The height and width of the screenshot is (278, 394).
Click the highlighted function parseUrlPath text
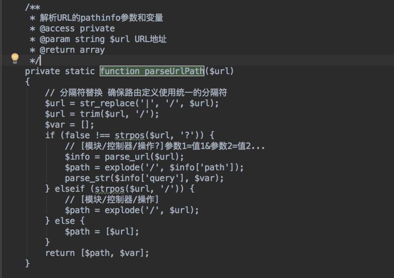(152, 71)
